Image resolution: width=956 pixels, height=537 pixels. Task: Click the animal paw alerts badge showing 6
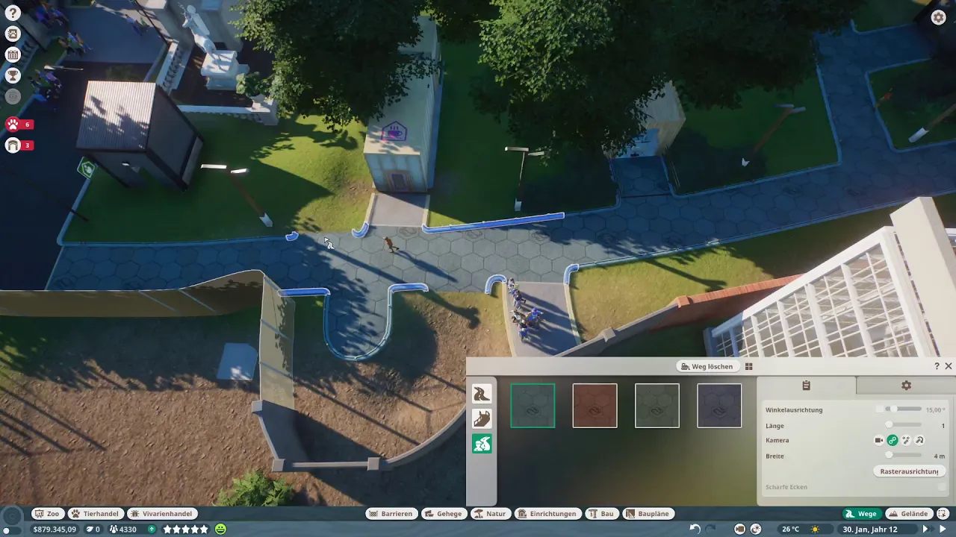click(x=19, y=125)
